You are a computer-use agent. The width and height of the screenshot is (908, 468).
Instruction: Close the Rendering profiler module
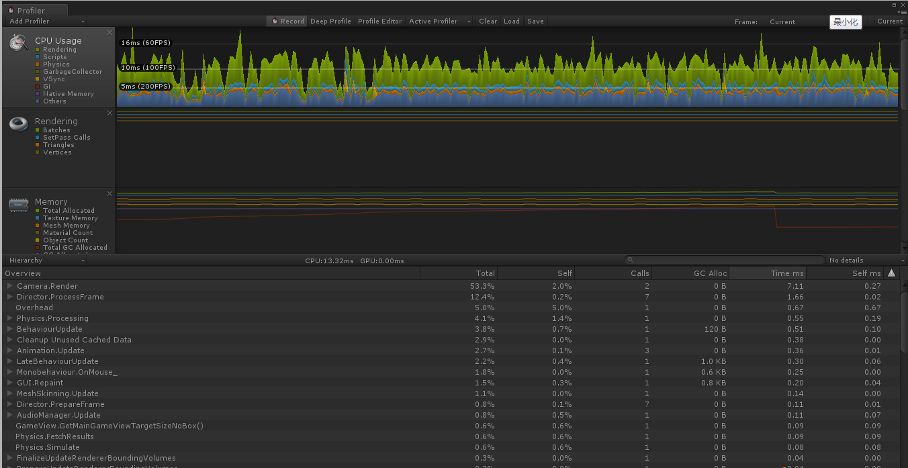point(110,113)
